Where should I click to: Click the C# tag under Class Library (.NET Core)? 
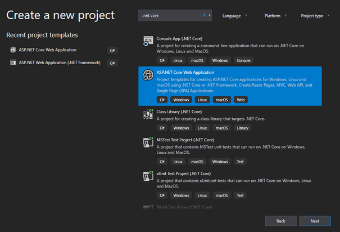[x=162, y=128]
